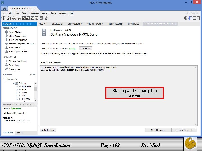The image size is (202, 151).
Task: Switch to the Session tab
Action: click(x=19, y=133)
